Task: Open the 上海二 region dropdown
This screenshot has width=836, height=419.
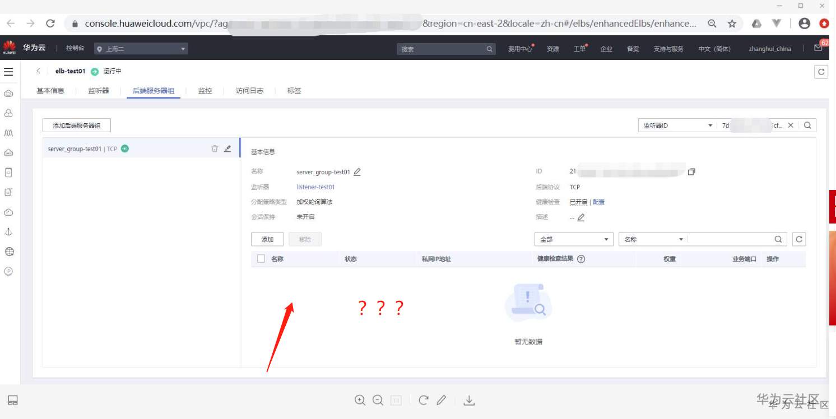Action: point(141,49)
